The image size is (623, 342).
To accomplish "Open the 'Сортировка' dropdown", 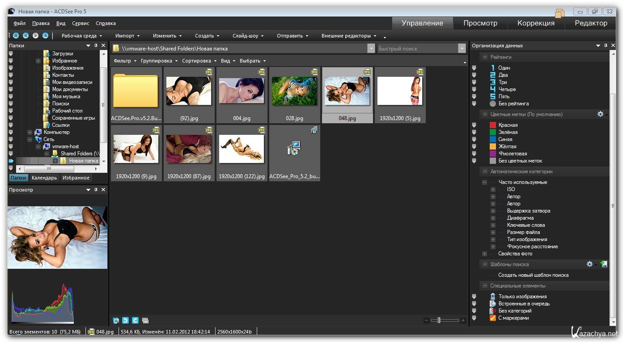I will 199,61.
